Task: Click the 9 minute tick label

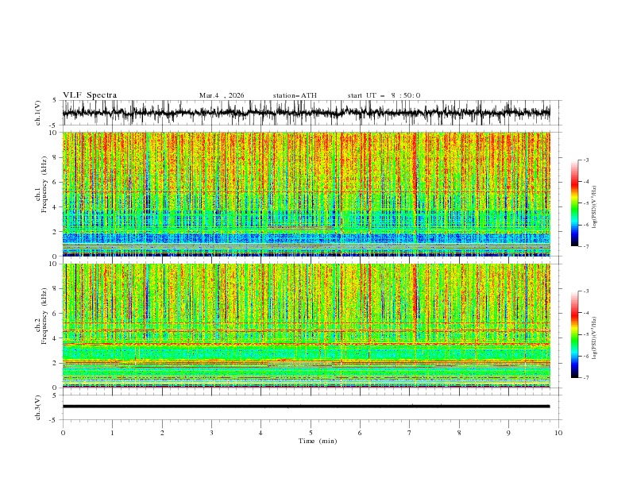Action: (508, 433)
